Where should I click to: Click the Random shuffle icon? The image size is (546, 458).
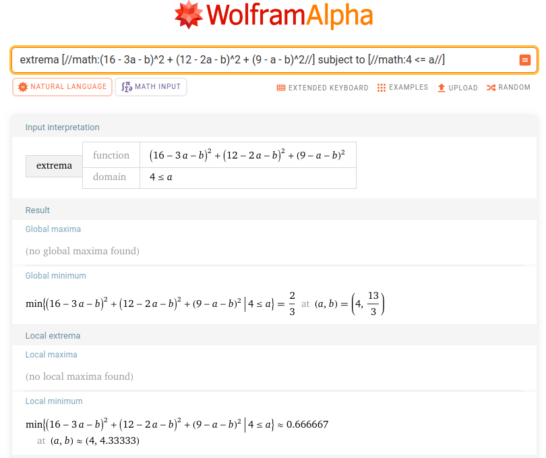[491, 88]
